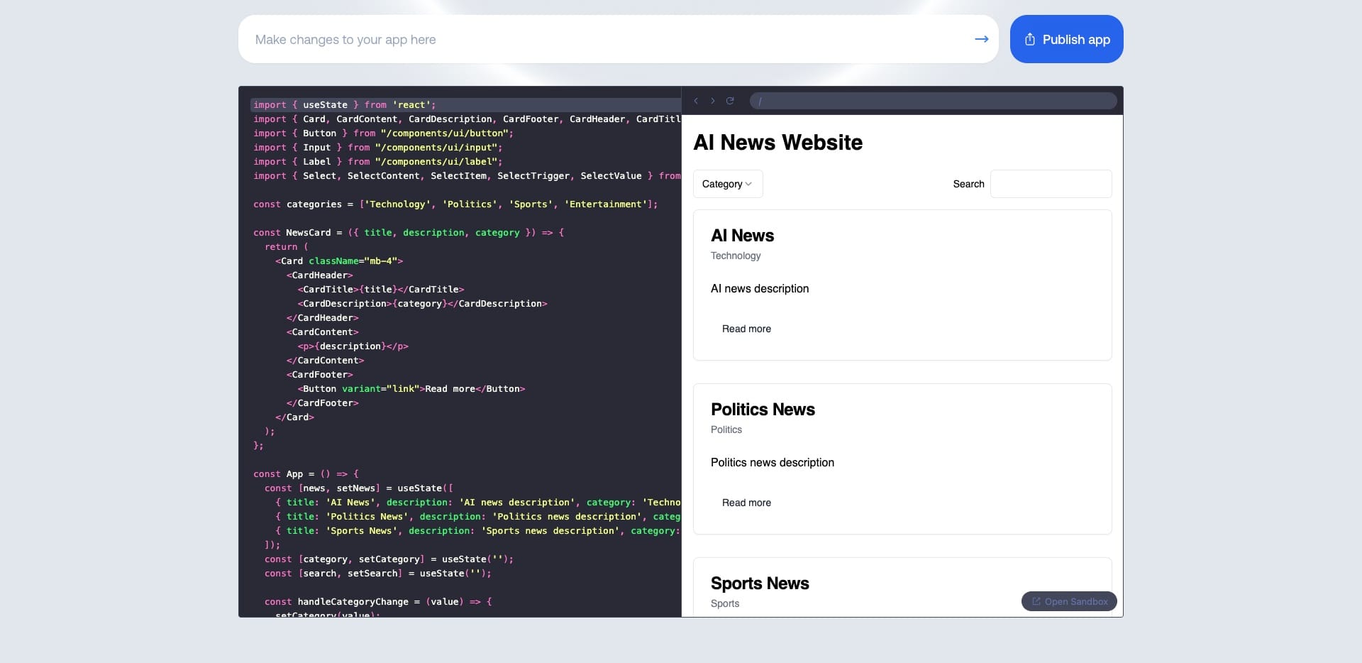Open Sandbox in a new window
Image resolution: width=1362 pixels, height=663 pixels.
(x=1069, y=601)
